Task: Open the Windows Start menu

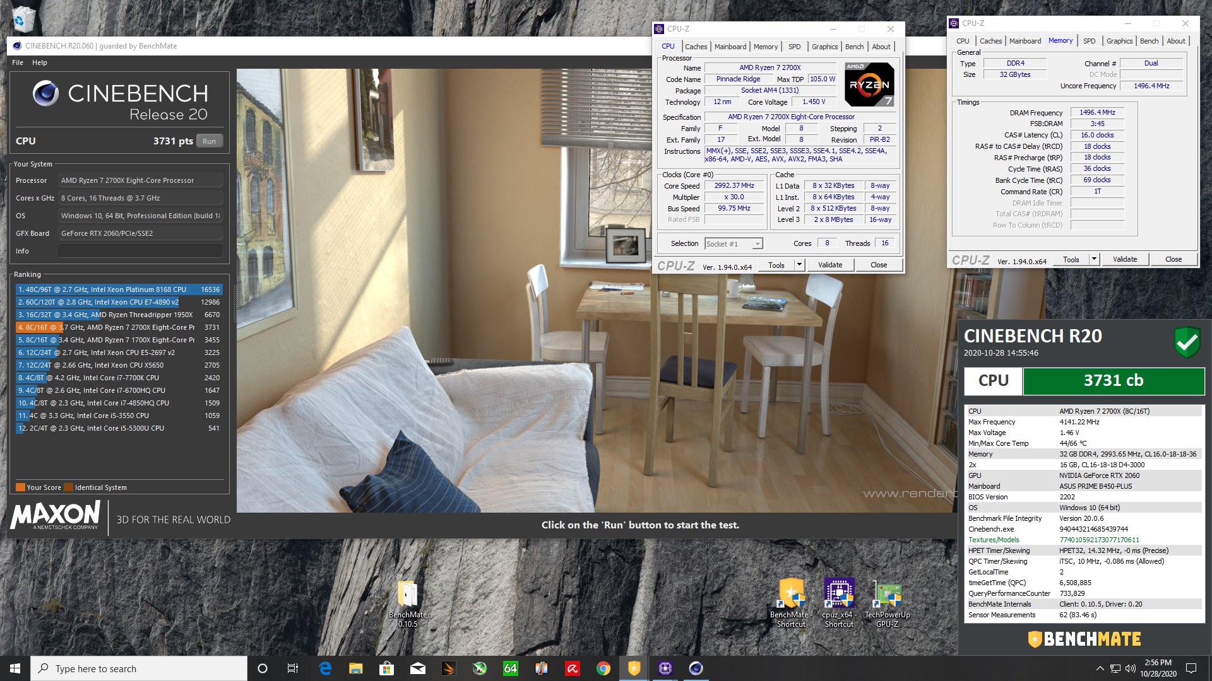Action: [15, 668]
